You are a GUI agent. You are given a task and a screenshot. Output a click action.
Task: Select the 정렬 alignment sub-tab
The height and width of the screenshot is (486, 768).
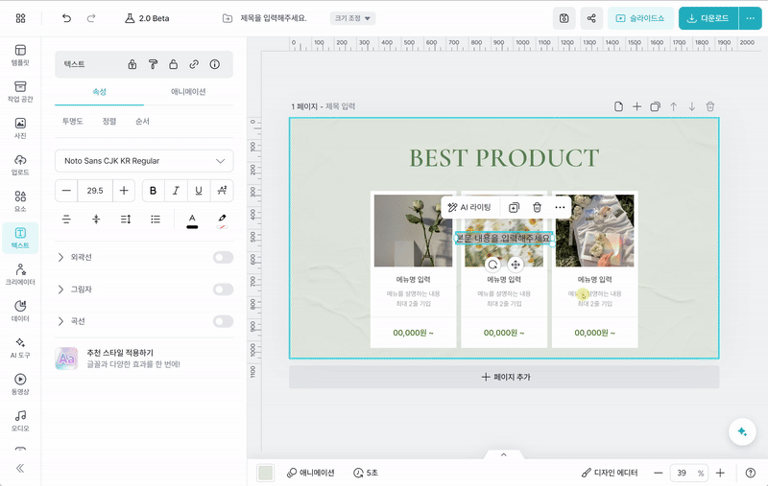pos(109,122)
